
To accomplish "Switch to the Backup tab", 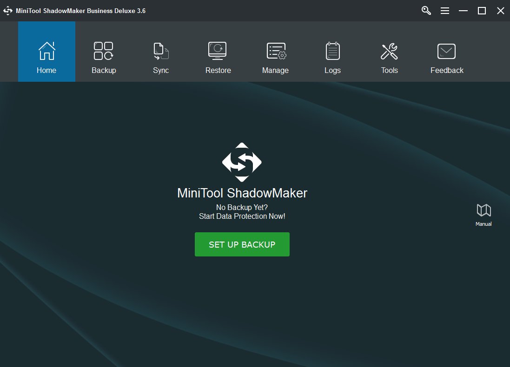I will coord(104,52).
